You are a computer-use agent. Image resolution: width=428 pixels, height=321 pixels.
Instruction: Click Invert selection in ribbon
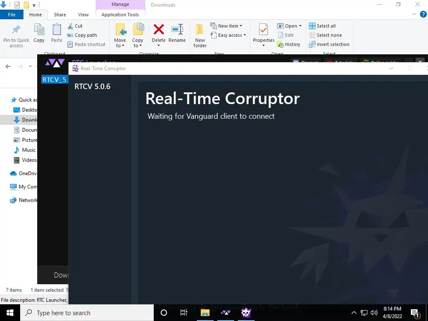329,44
